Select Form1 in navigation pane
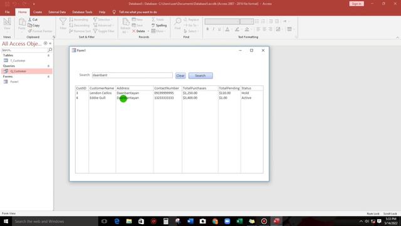 pyautogui.click(x=14, y=82)
